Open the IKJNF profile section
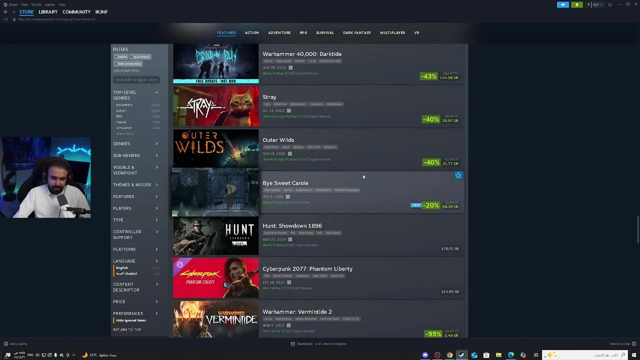Screen dimensions: 640x360 tap(101, 12)
